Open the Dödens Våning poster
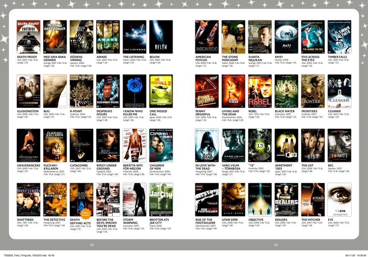 (x=81, y=37)
